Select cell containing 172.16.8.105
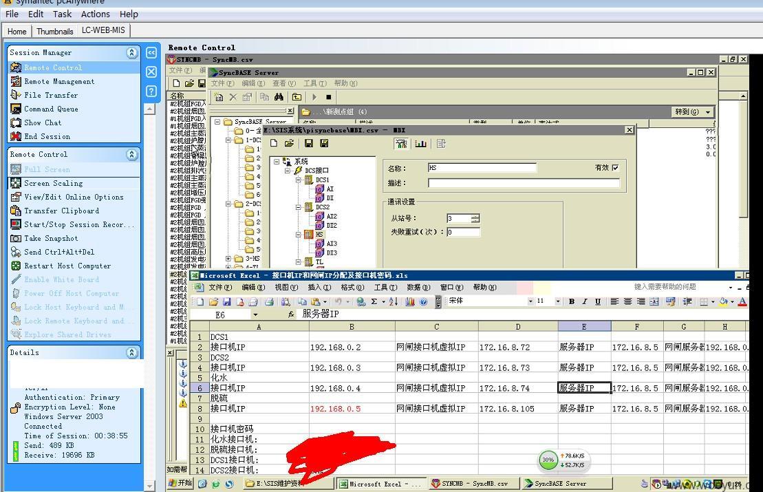763x492 pixels. (x=518, y=408)
